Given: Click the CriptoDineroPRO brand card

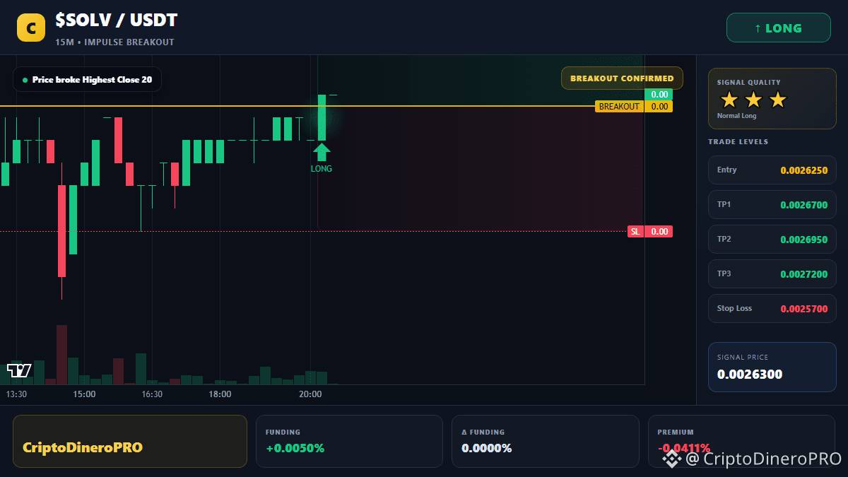Looking at the screenshot, I should pos(130,442).
